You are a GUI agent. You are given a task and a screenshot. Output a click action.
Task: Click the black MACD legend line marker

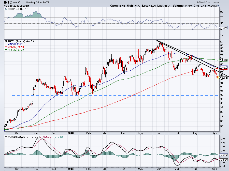tap(6, 137)
